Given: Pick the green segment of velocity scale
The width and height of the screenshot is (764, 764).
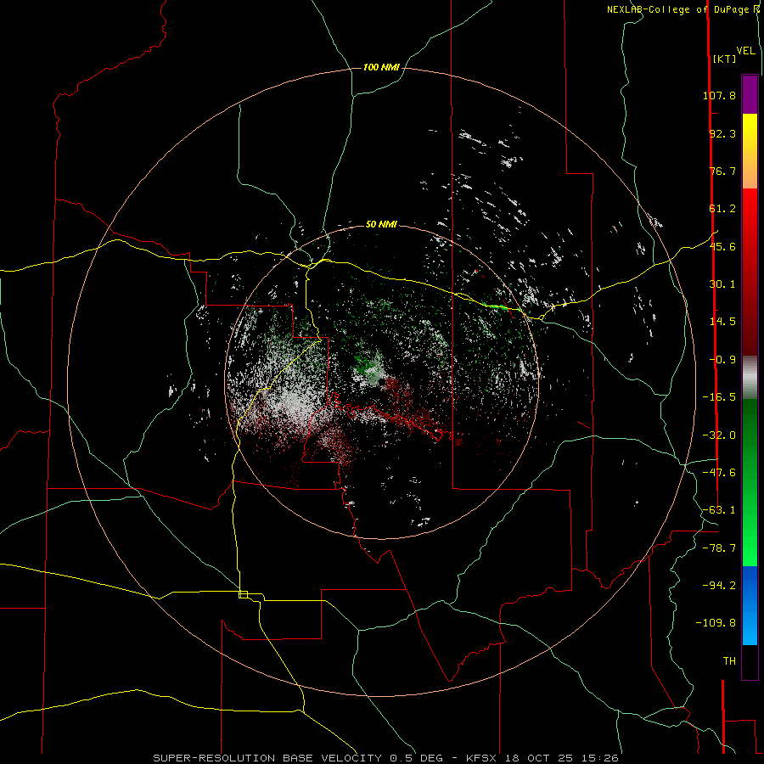Looking at the screenshot, I should 750,482.
